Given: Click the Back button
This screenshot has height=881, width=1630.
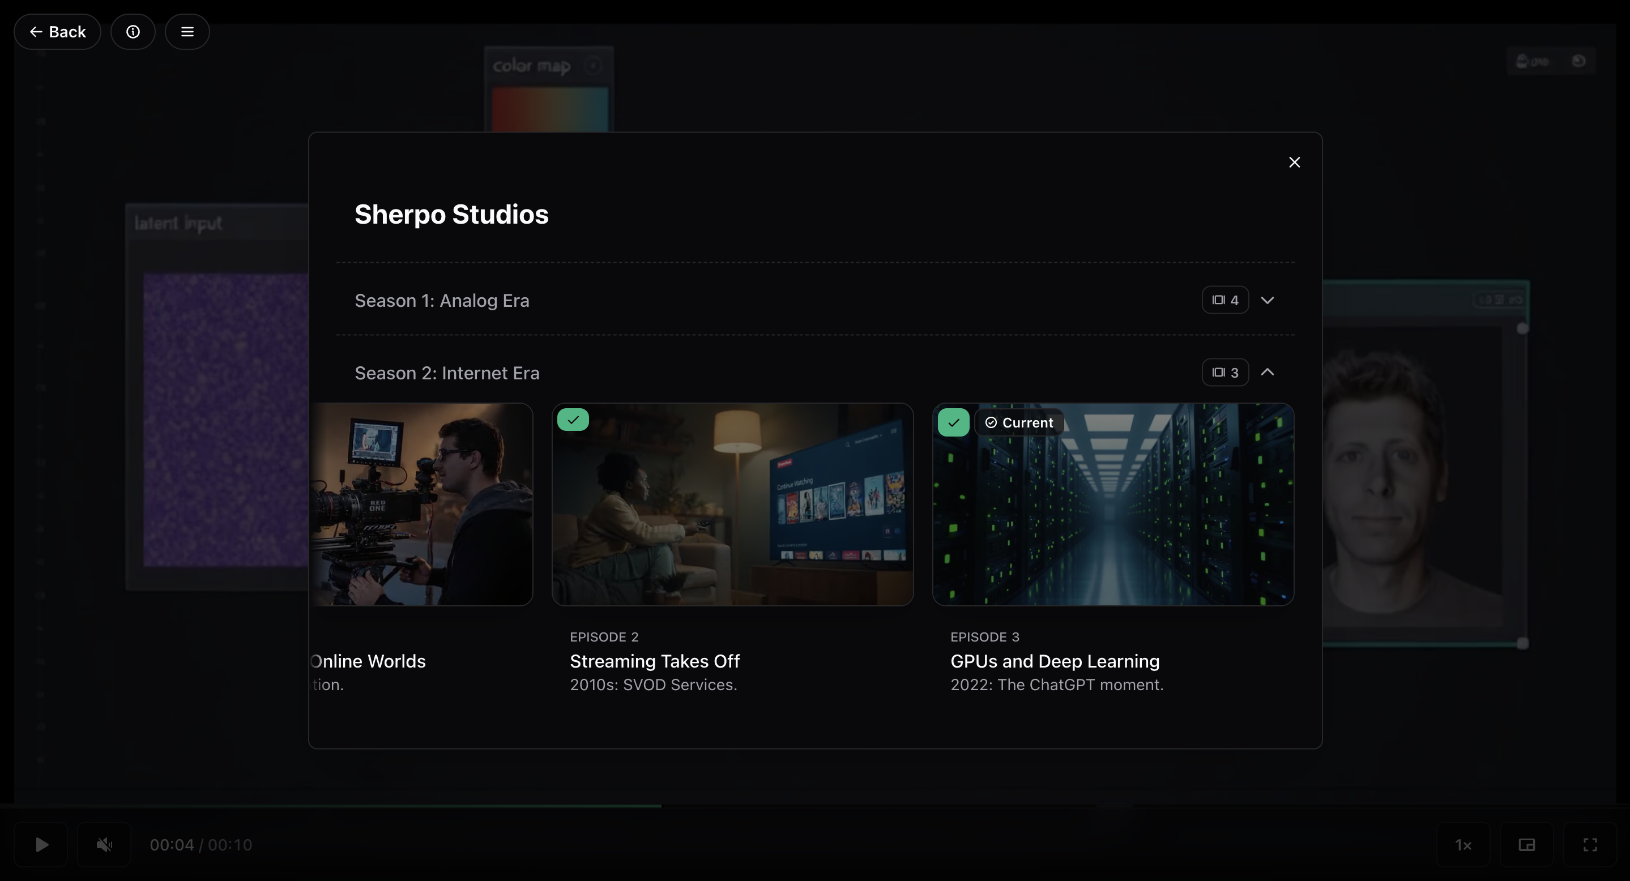Looking at the screenshot, I should click(57, 32).
